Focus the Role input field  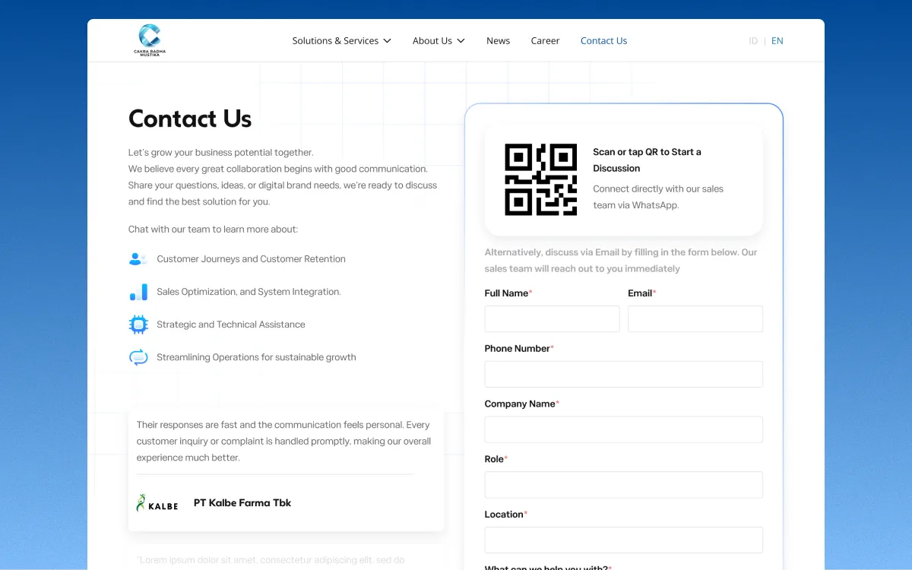click(x=624, y=485)
